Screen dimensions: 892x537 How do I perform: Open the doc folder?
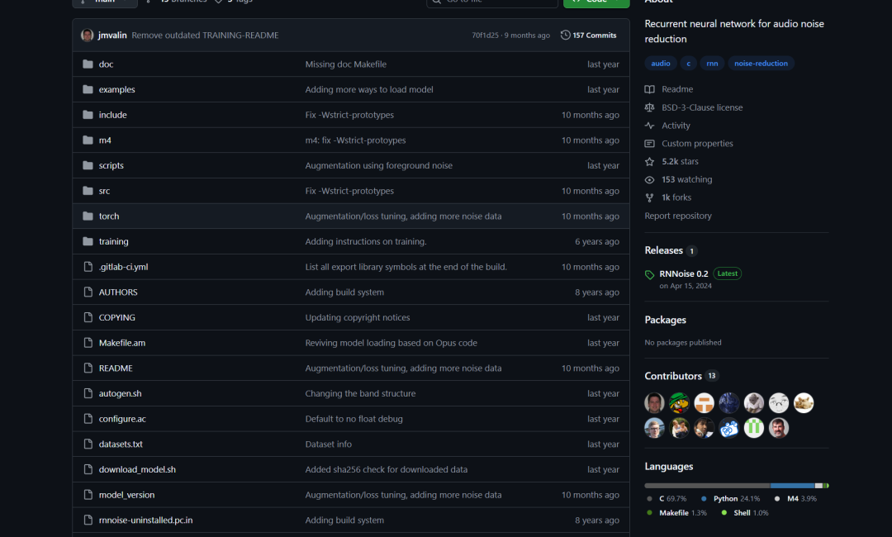[x=106, y=64]
